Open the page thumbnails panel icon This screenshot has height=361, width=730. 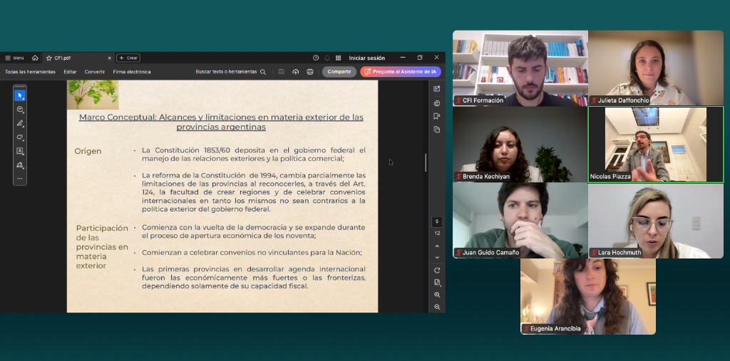(x=437, y=130)
